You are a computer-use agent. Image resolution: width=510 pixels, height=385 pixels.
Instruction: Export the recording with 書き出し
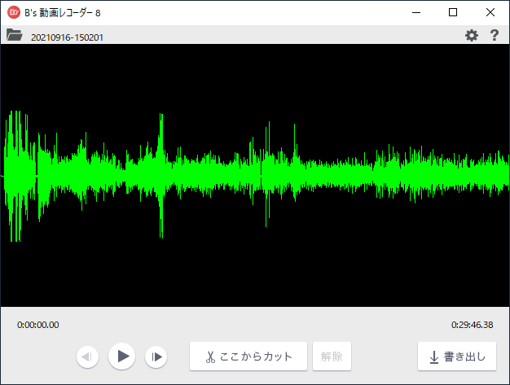point(457,357)
